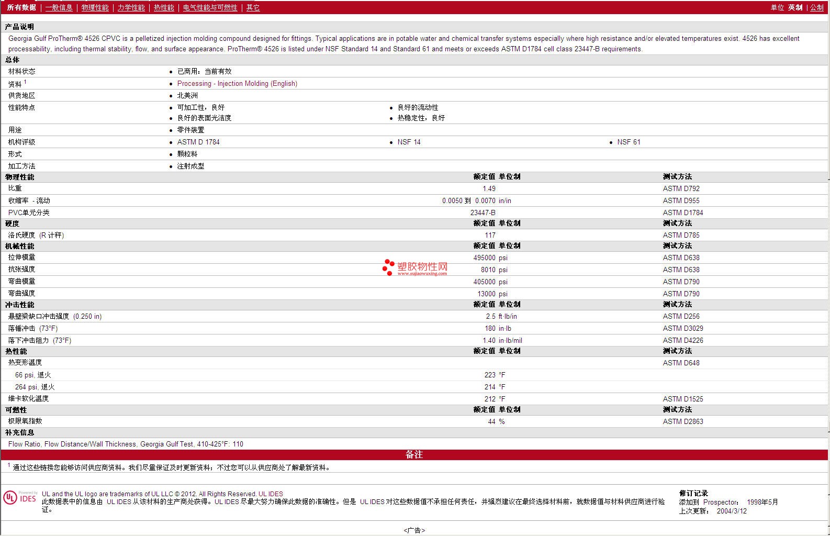Click ASTM D3029 in 落锤冲击 row

point(683,328)
